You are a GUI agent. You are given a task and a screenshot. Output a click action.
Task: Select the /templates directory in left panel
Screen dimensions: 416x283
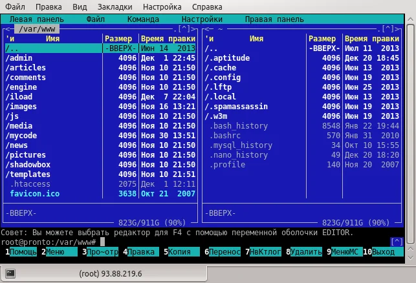click(x=27, y=174)
